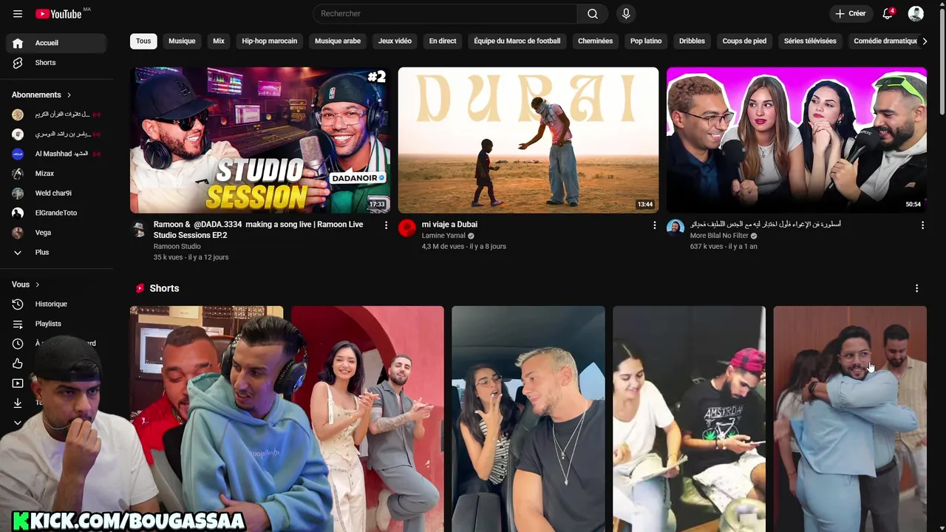The height and width of the screenshot is (532, 946).
Task: Open the notifications bell
Action: [888, 14]
